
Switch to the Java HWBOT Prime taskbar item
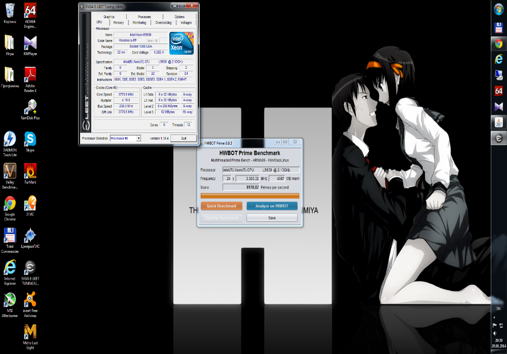[x=498, y=122]
